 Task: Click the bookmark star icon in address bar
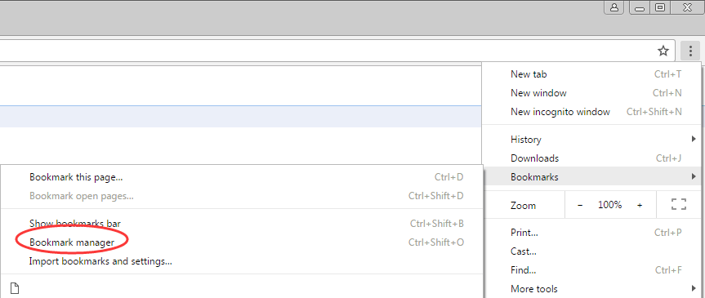(663, 51)
